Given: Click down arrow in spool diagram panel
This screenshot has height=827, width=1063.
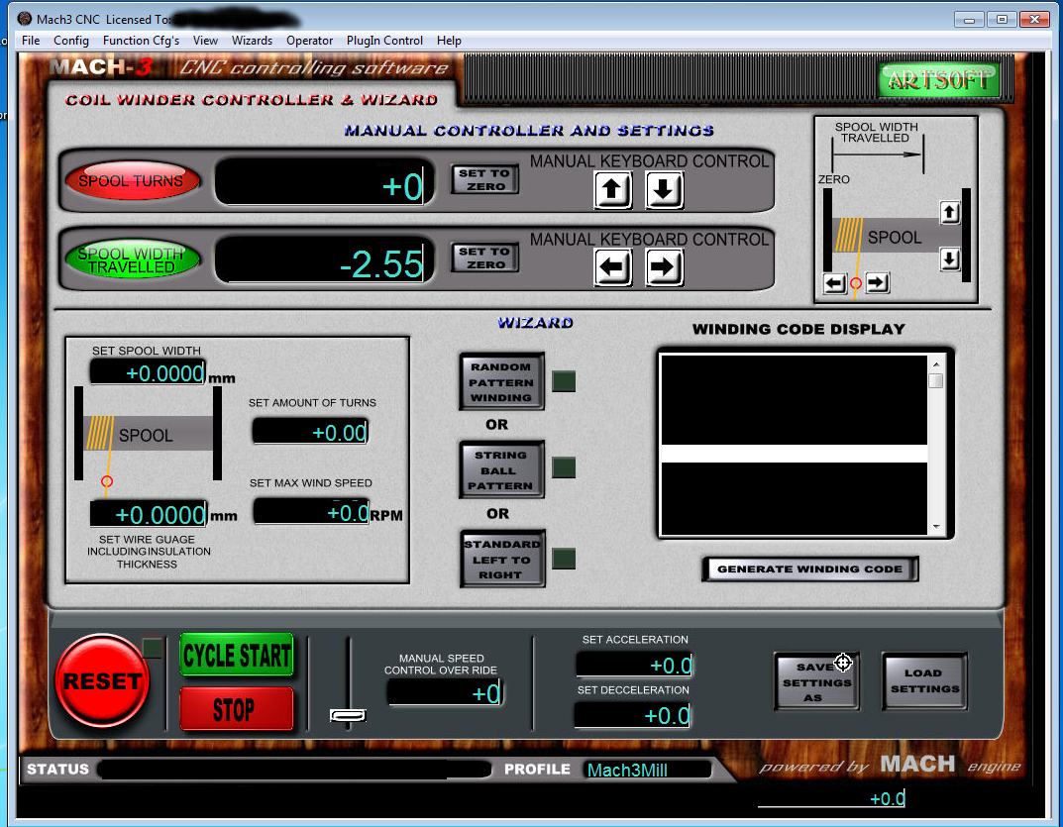Looking at the screenshot, I should pos(949,258).
